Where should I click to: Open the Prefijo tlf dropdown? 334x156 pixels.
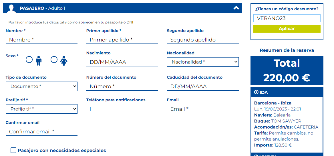tap(41, 109)
